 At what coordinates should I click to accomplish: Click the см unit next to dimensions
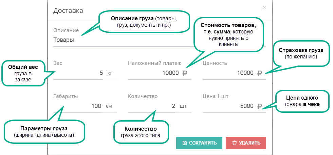pyautogui.click(x=109, y=106)
